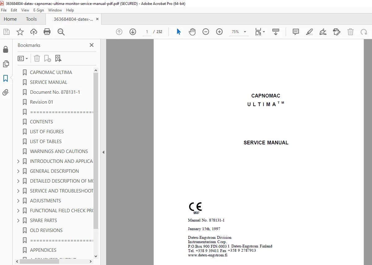
Task: Expand DETAILED DESCRIPTION bookmark
Action: tap(18, 181)
